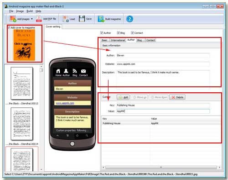This screenshot has width=228, height=180.
Task: Switch to the Contact settings tab
Action: (x=150, y=40)
